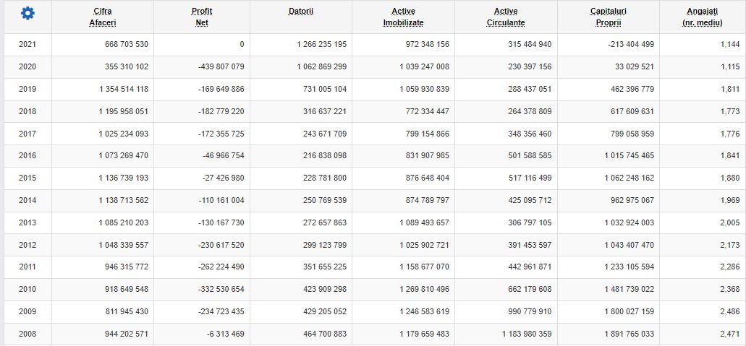Screen dimensions: 746x346
Task: Select Capitaluri Proprii column header
Action: [608, 17]
